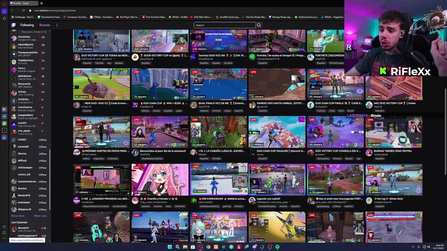Open Discord from the taskbar

(x=254, y=247)
